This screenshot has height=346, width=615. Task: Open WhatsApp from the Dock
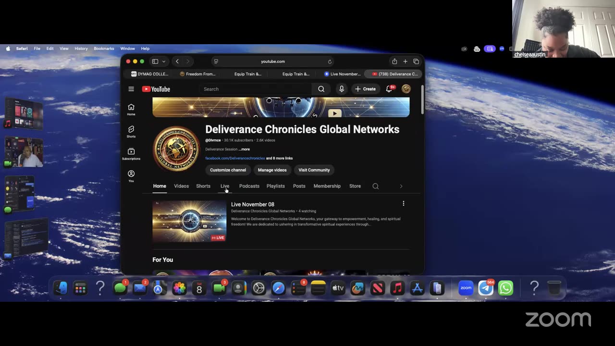505,288
